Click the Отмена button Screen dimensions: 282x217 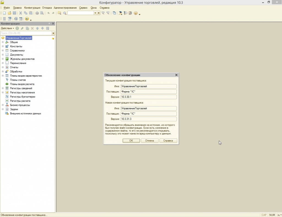click(x=150, y=141)
